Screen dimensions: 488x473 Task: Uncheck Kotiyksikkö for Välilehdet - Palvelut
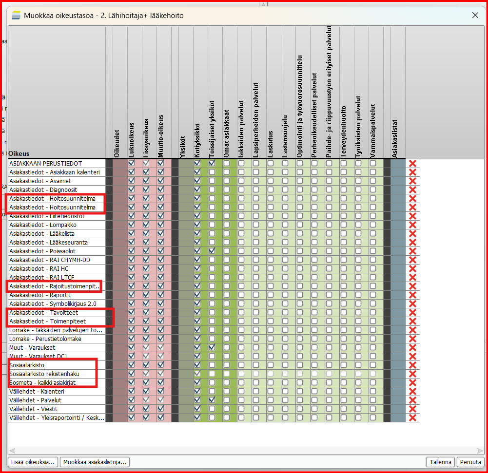pos(197,400)
